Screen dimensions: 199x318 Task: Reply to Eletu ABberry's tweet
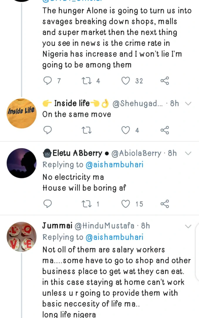click(48, 204)
